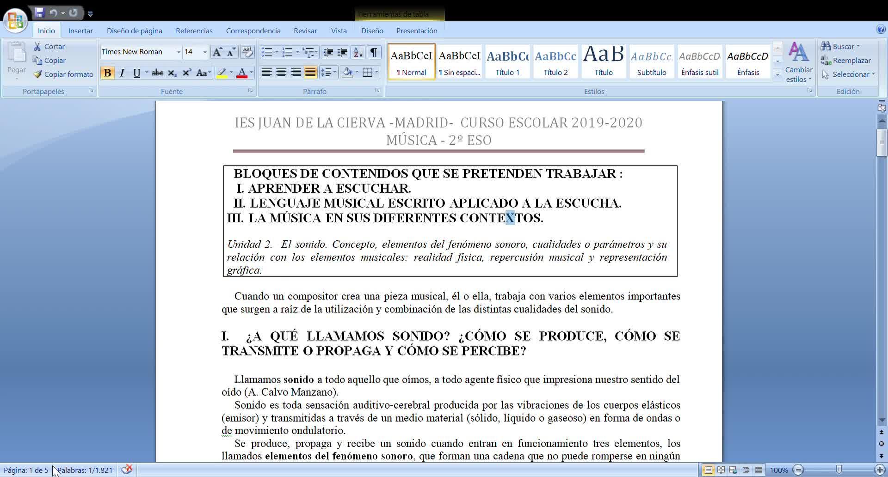Open the Insertar tab
Screen dimensions: 888x477
pos(80,31)
